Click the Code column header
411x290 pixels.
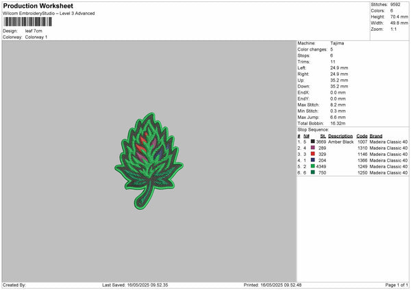pyautogui.click(x=362, y=136)
